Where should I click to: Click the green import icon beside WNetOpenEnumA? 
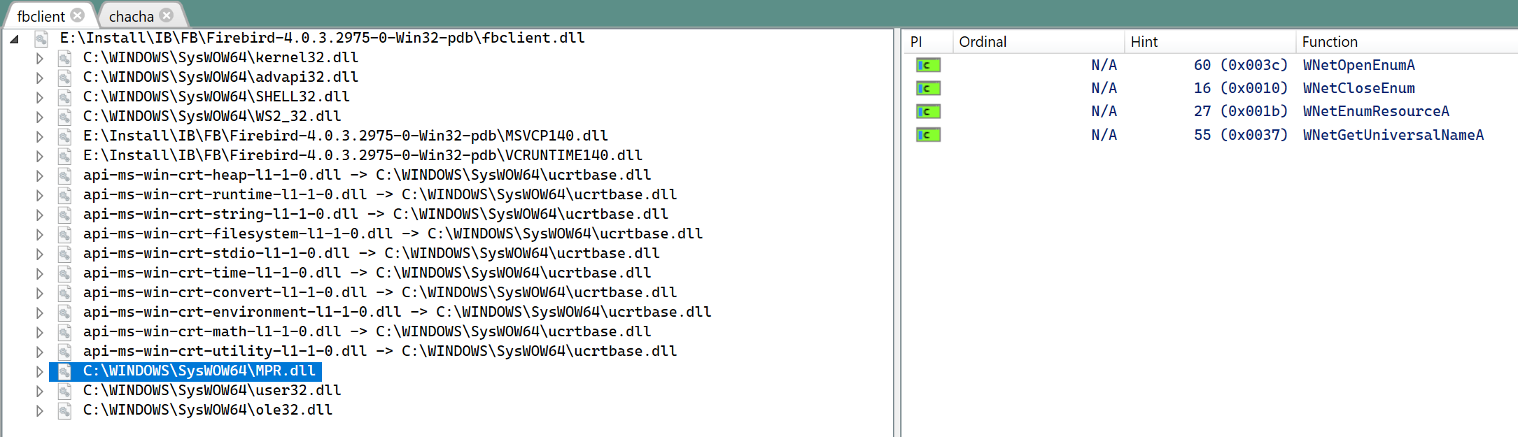pos(928,65)
